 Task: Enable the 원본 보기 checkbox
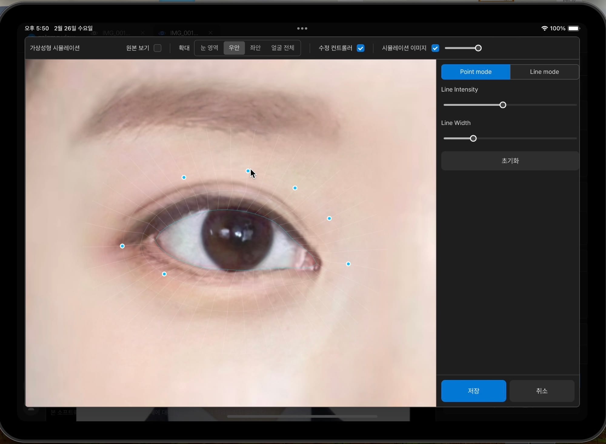[158, 48]
